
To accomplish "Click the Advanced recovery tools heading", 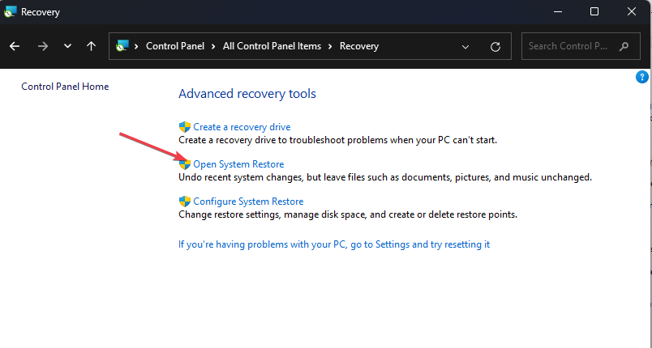I will click(247, 94).
